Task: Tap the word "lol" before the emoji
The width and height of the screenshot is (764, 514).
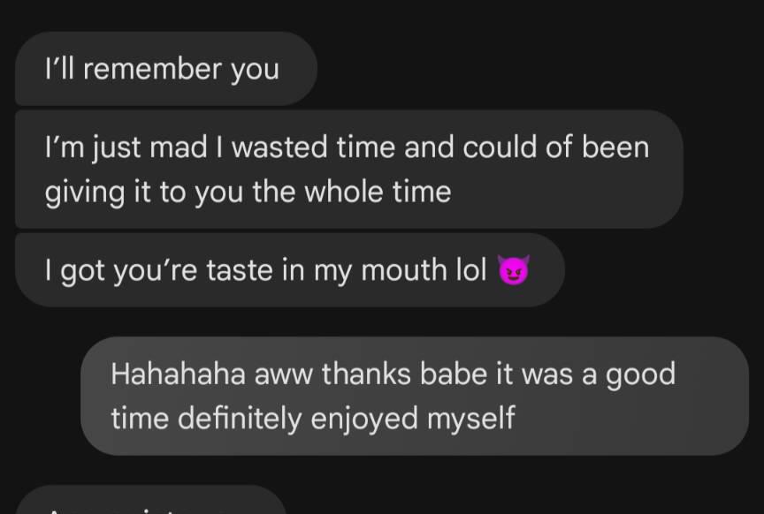Action: (x=471, y=270)
